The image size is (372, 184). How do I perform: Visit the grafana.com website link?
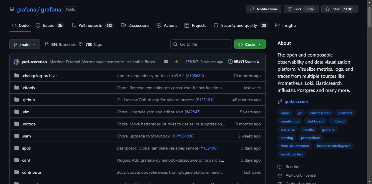point(296,102)
